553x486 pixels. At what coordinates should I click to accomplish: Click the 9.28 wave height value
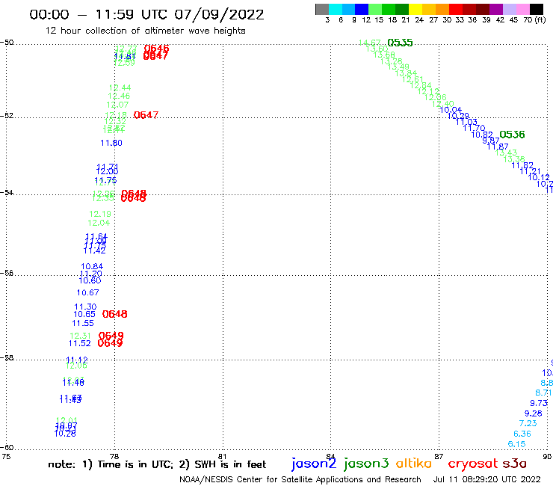(534, 413)
